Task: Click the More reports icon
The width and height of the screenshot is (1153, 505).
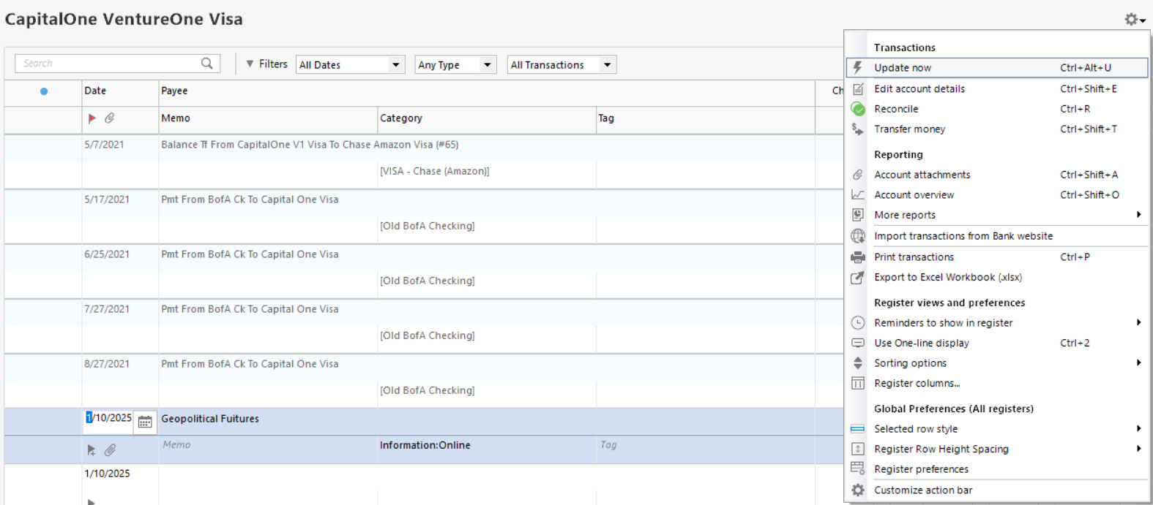Action: click(x=858, y=215)
